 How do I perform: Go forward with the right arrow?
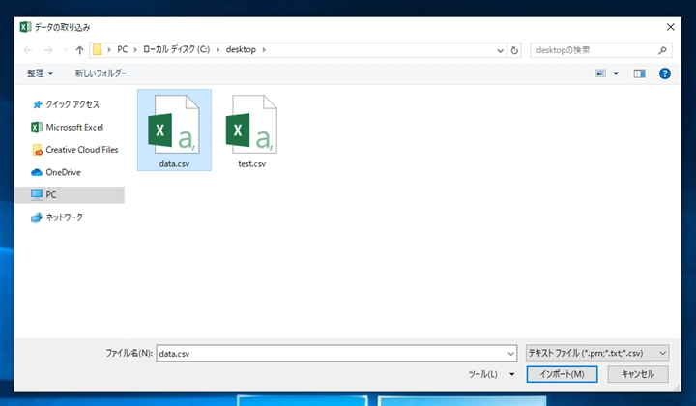48,50
